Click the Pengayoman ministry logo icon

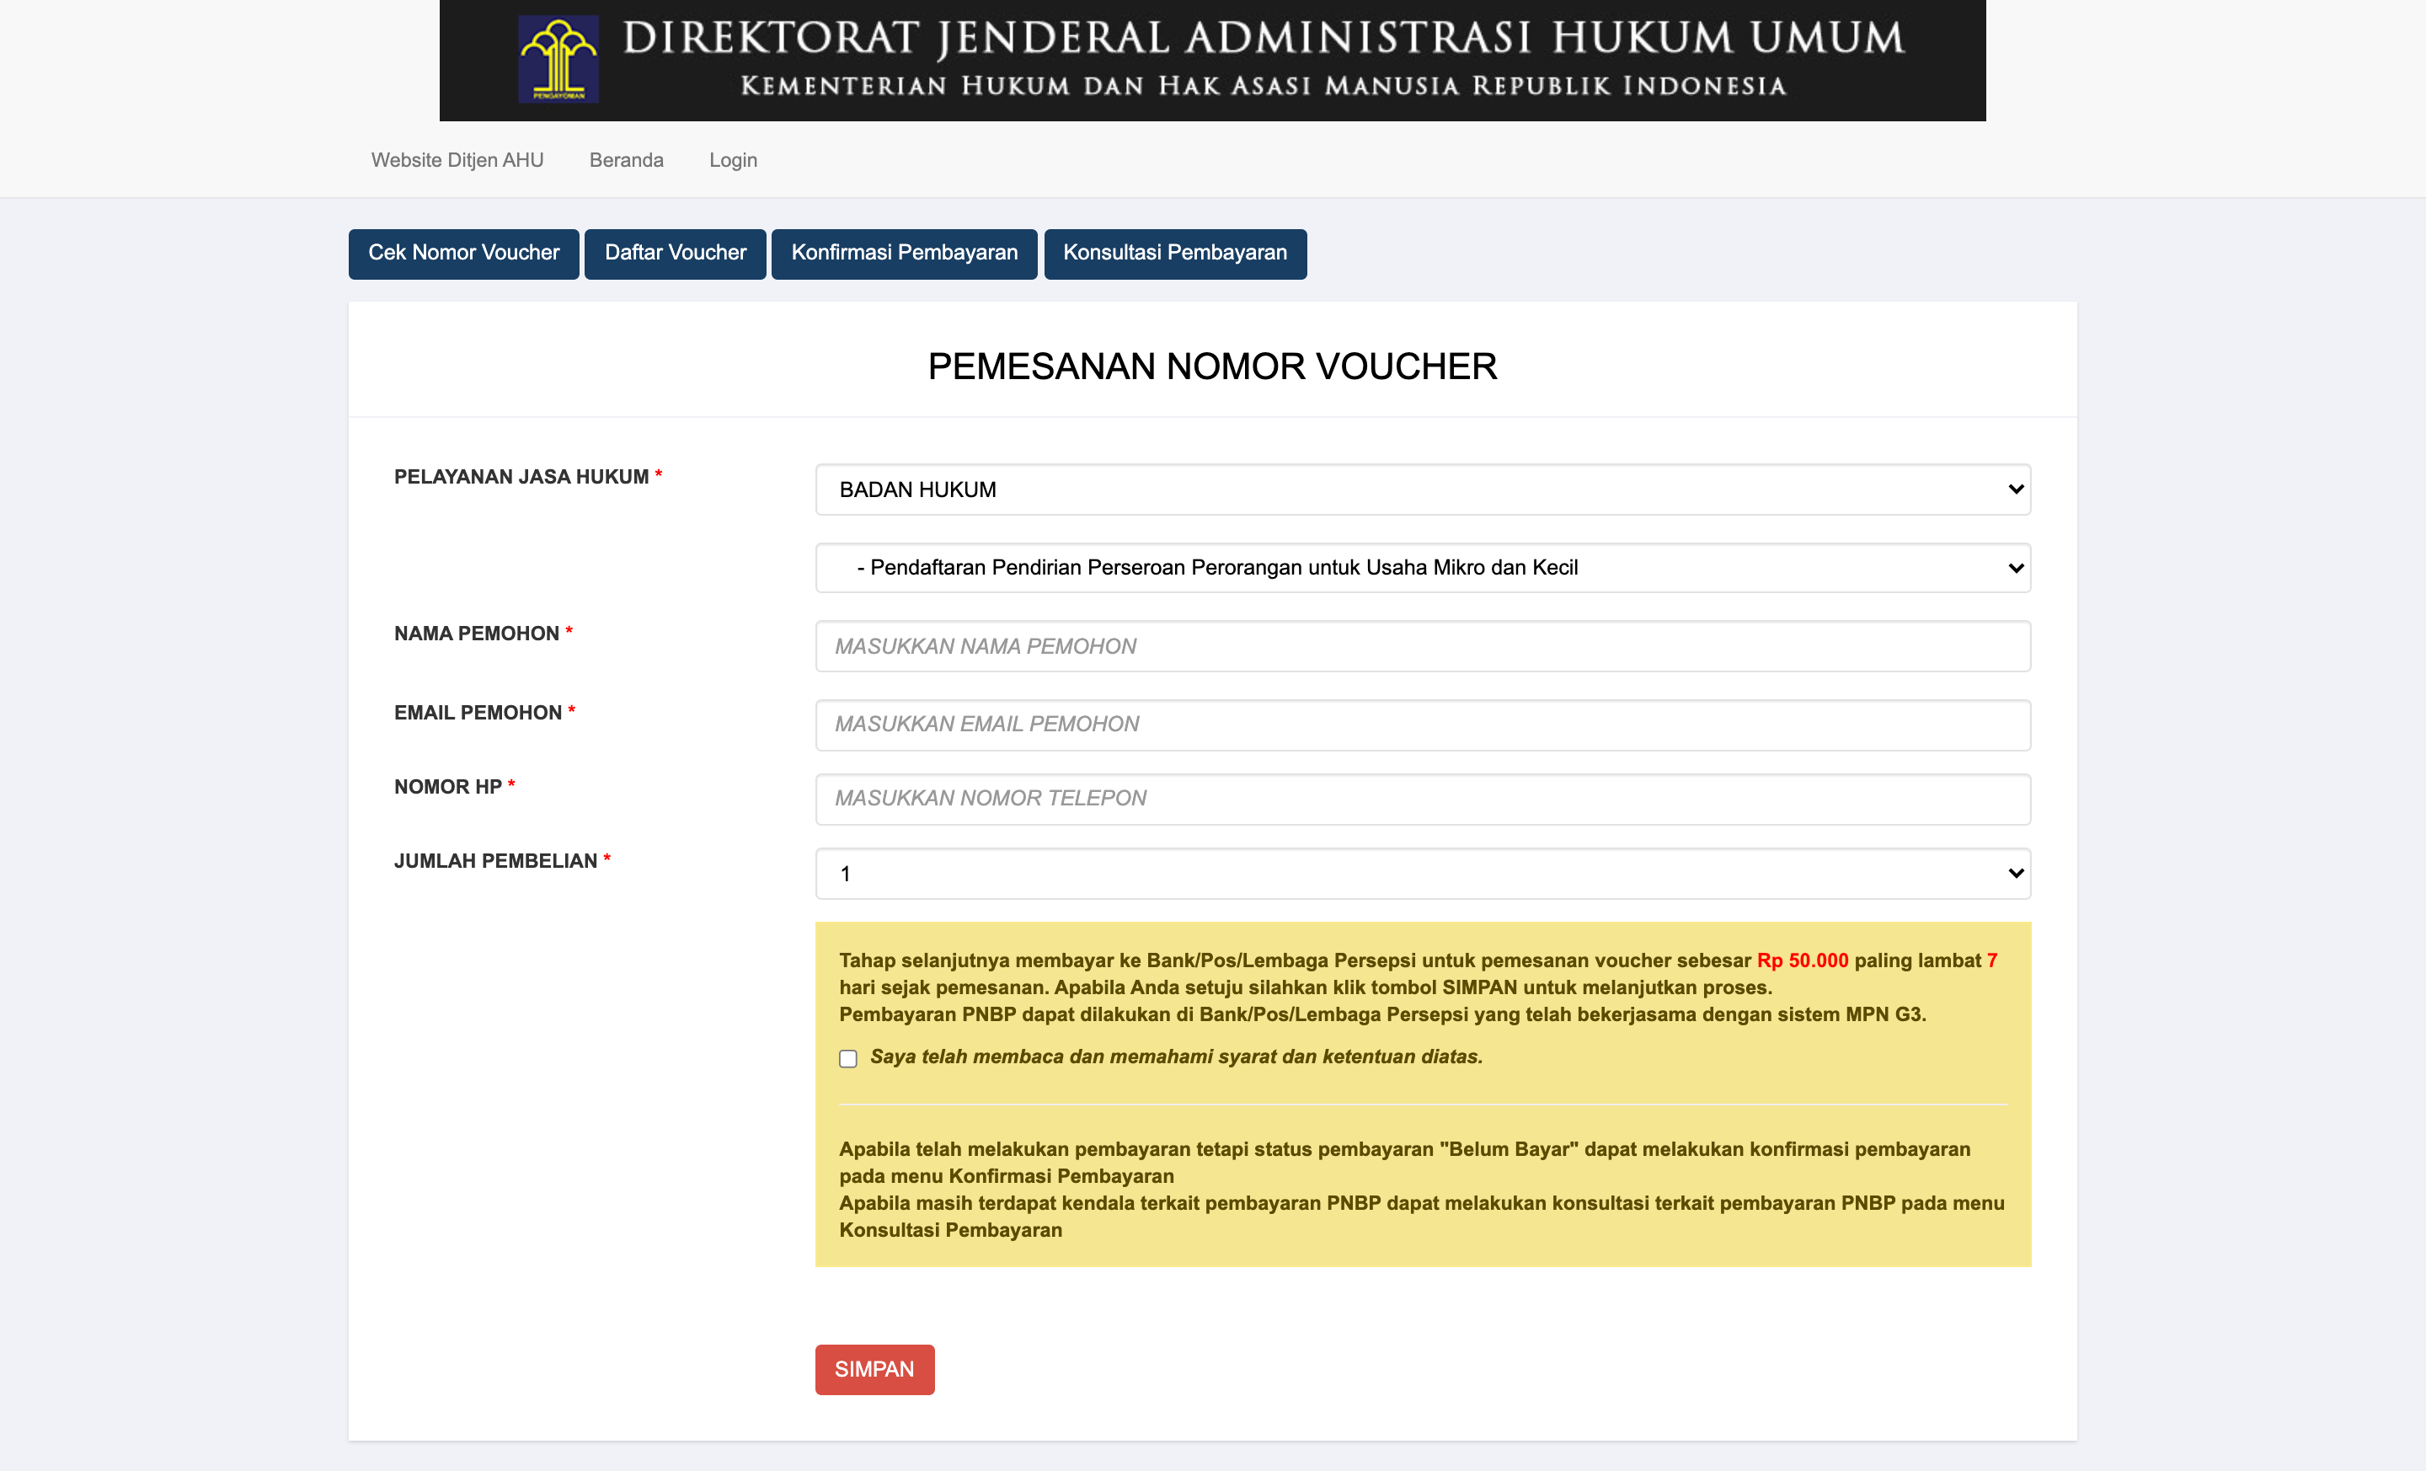click(558, 59)
